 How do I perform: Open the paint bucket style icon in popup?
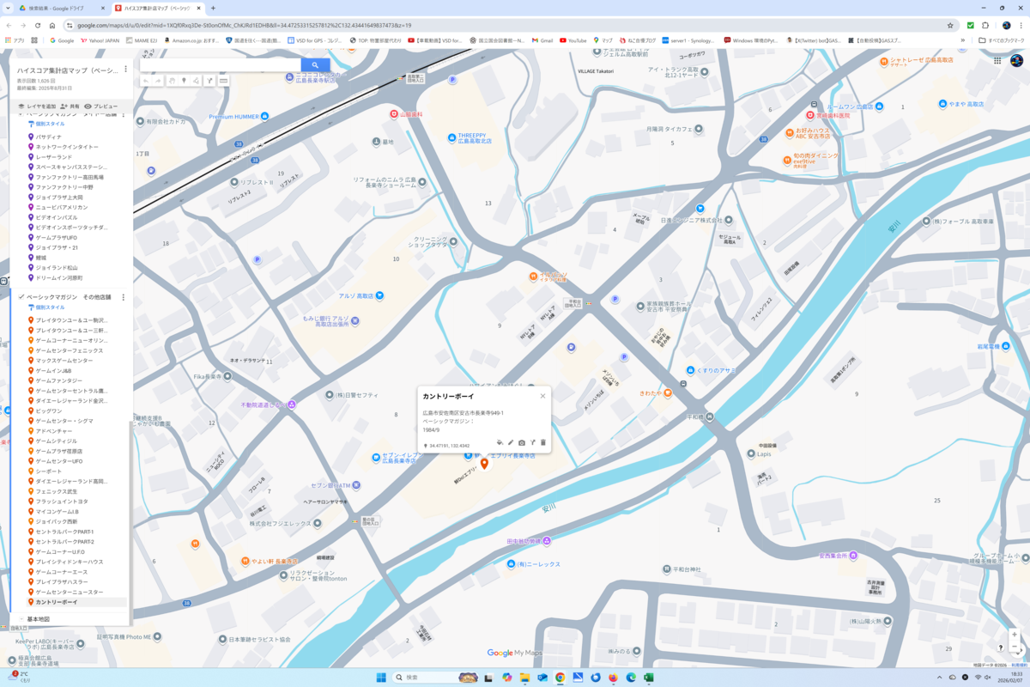click(500, 442)
